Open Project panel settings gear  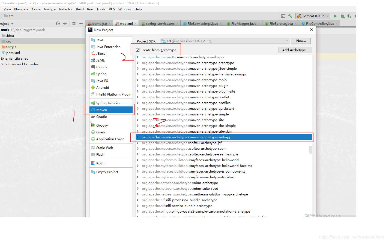(x=74, y=23)
